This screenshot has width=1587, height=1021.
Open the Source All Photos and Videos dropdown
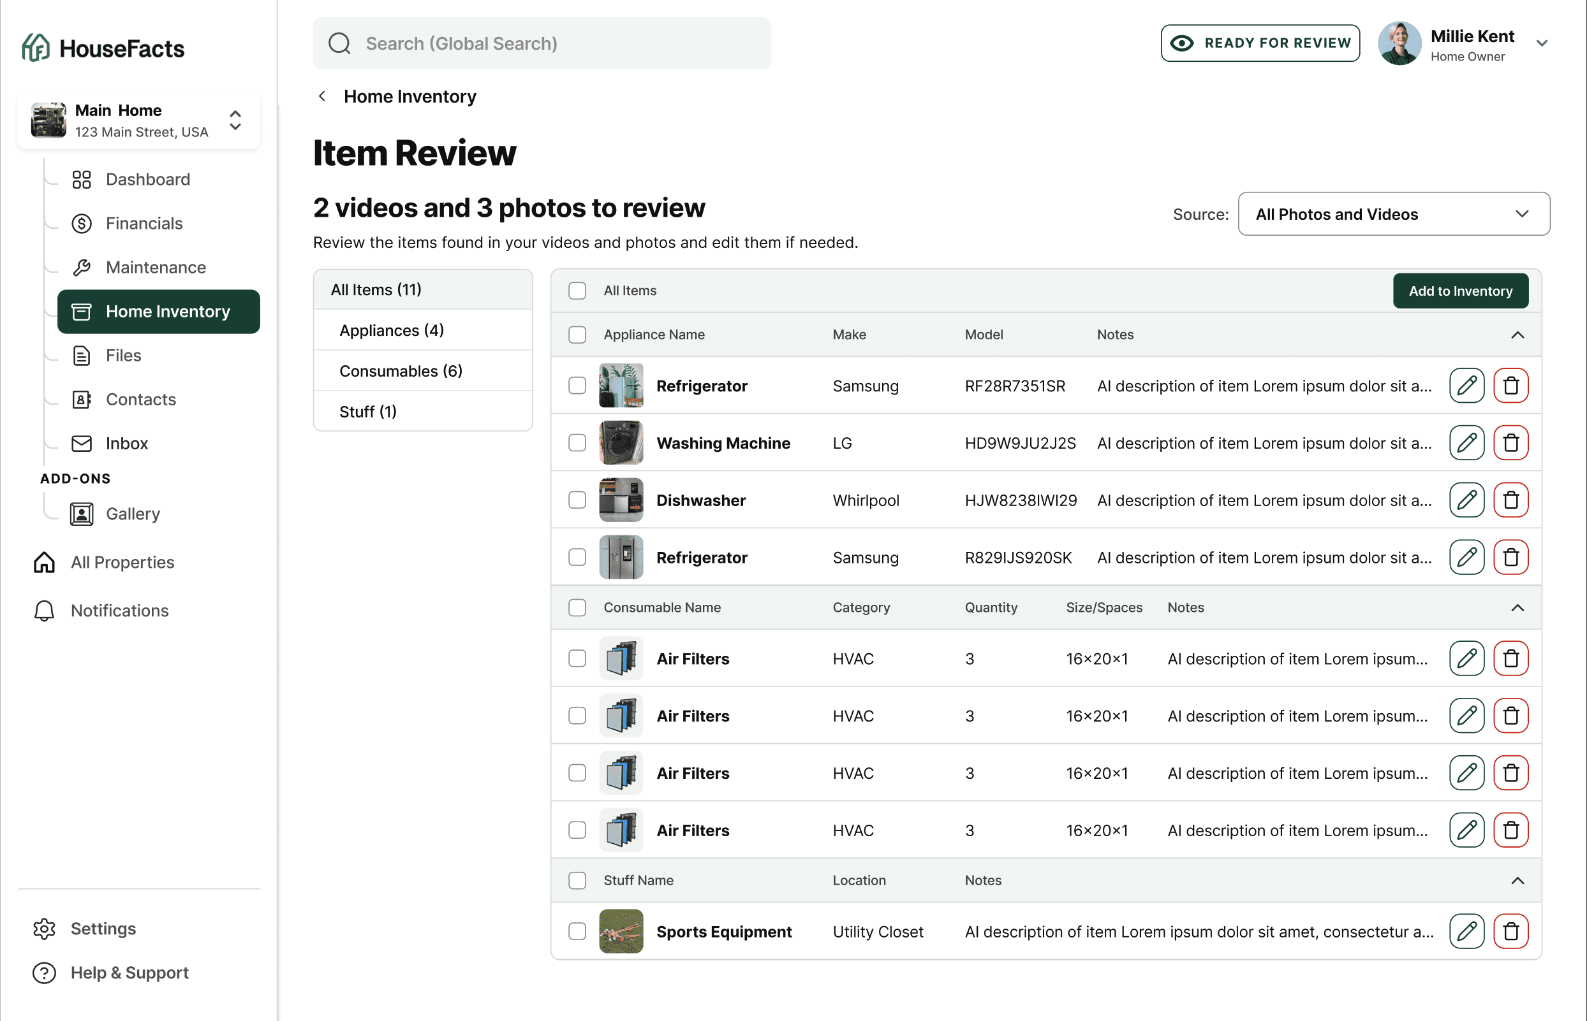click(x=1393, y=214)
